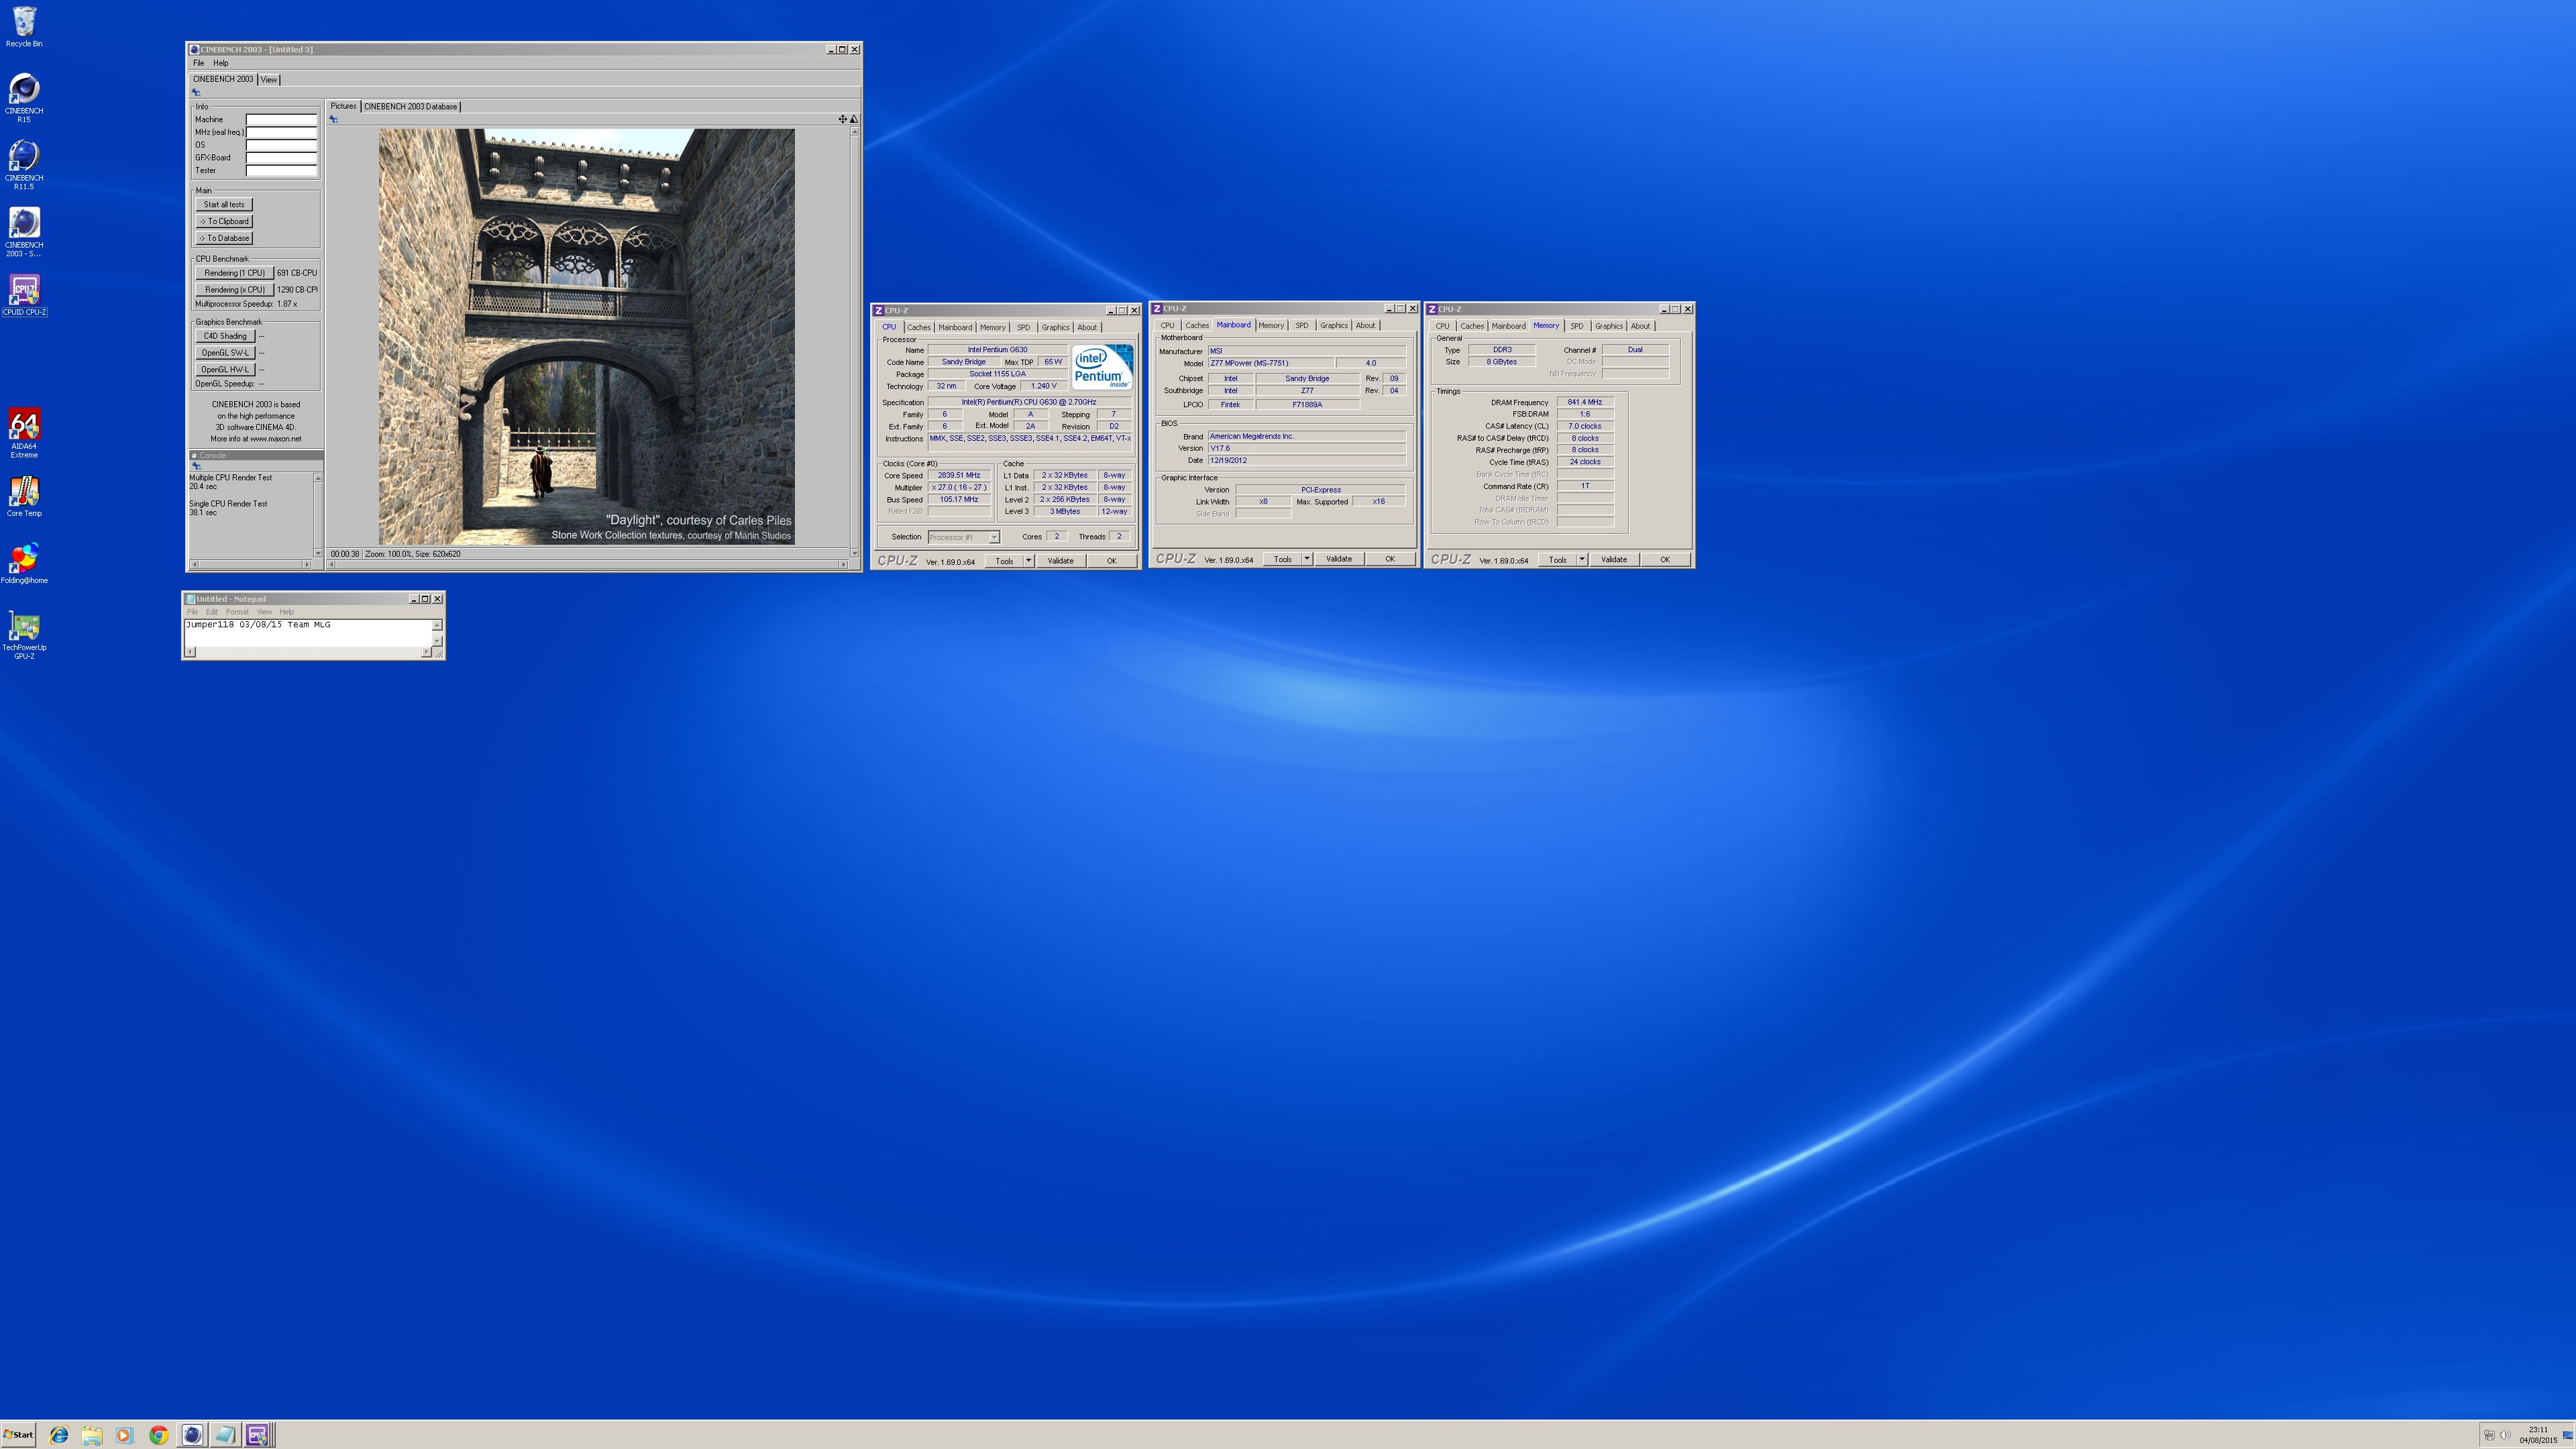Open Edit menu in Notepad
The width and height of the screenshot is (2576, 1449).
(212, 612)
